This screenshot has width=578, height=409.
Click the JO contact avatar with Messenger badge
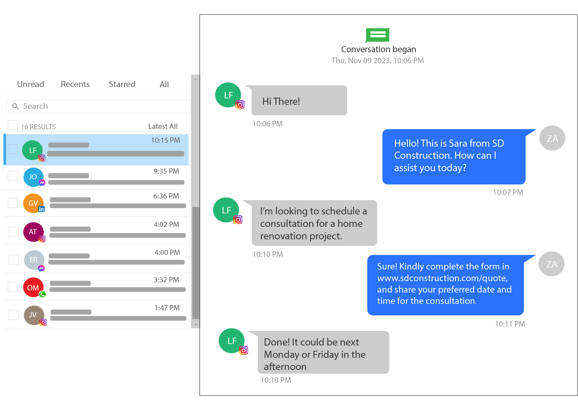coord(33,177)
